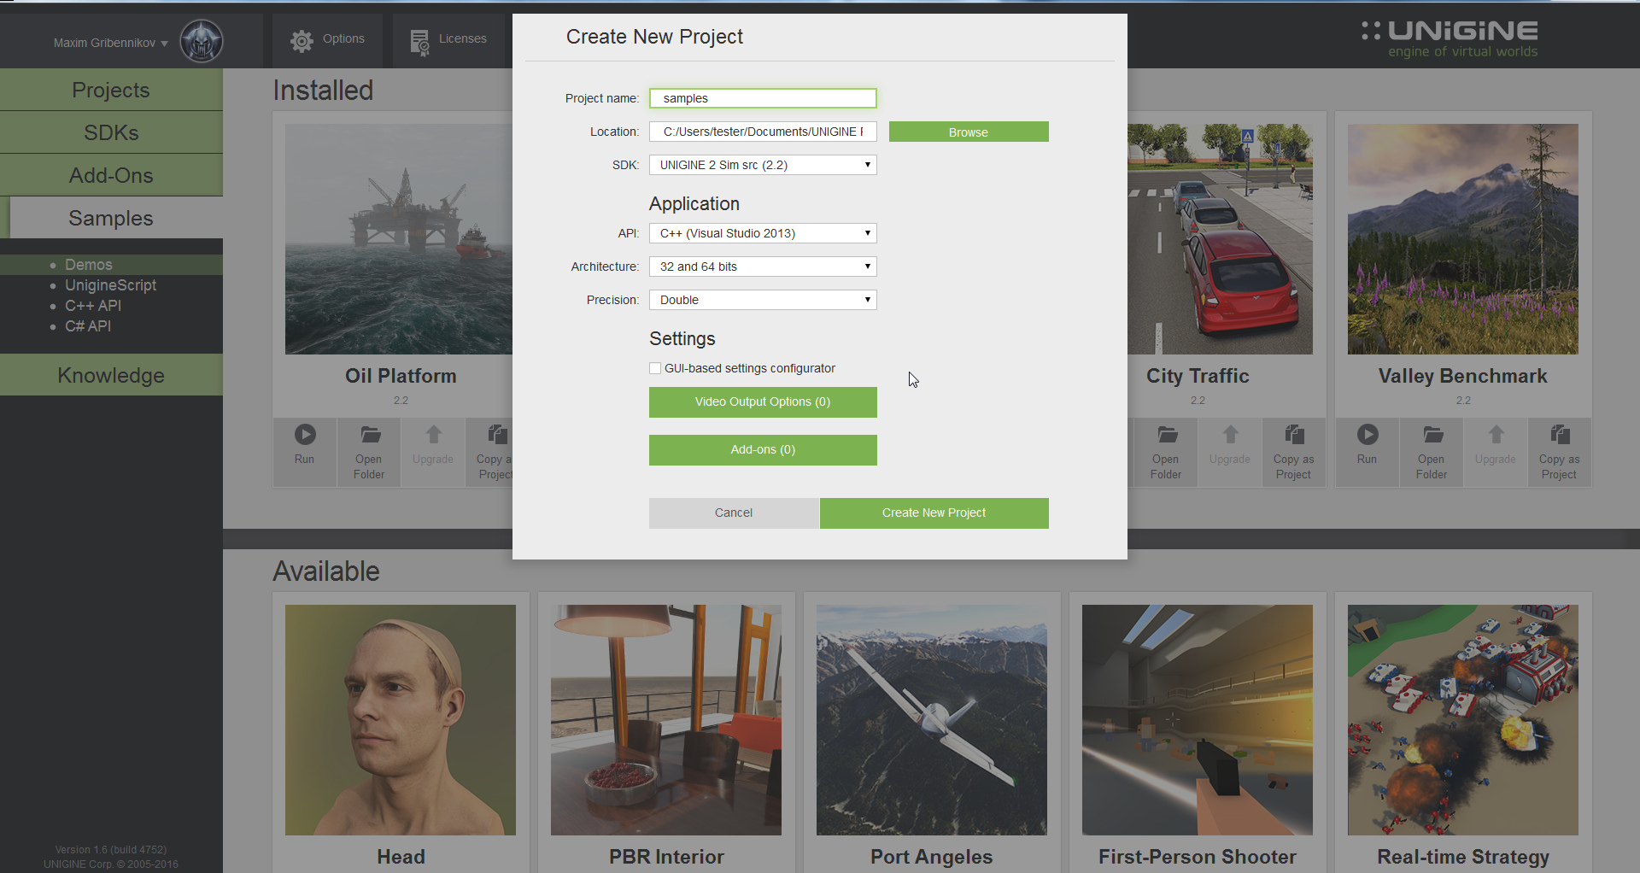Click the UNIGINE logo
Viewport: 1640px width, 873px height.
coord(1450,39)
